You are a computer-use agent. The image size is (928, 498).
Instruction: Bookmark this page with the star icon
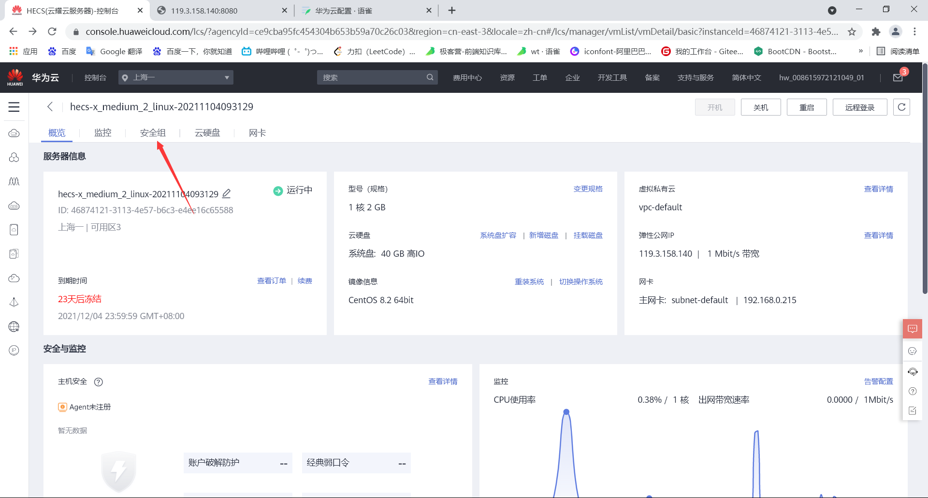[852, 31]
